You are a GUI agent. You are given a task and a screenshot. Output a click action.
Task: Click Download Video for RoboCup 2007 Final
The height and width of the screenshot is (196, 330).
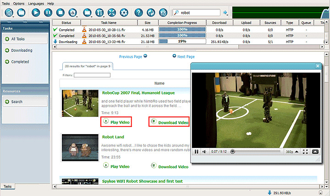click(173, 123)
